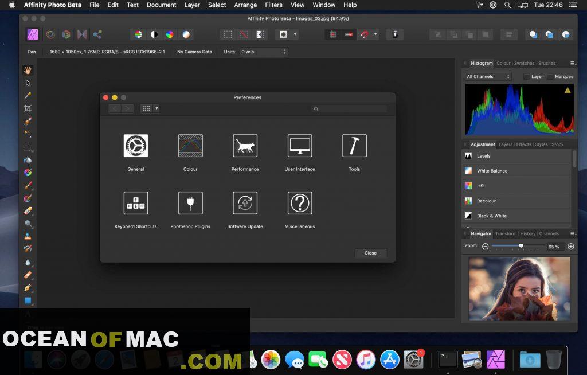This screenshot has height=375, width=587.
Task: Click the zoom out minus button
Action: click(485, 247)
